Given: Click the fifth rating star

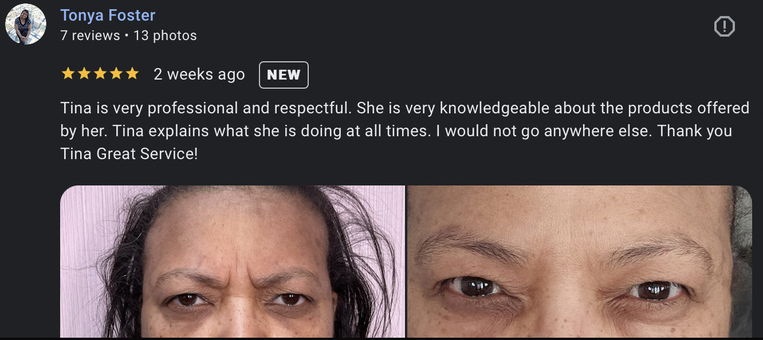Looking at the screenshot, I should [132, 74].
